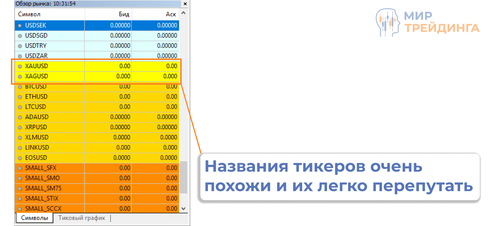Click the status icon beside SMALL_SFX
Viewport: 488px width, 226px height.
pos(19,168)
